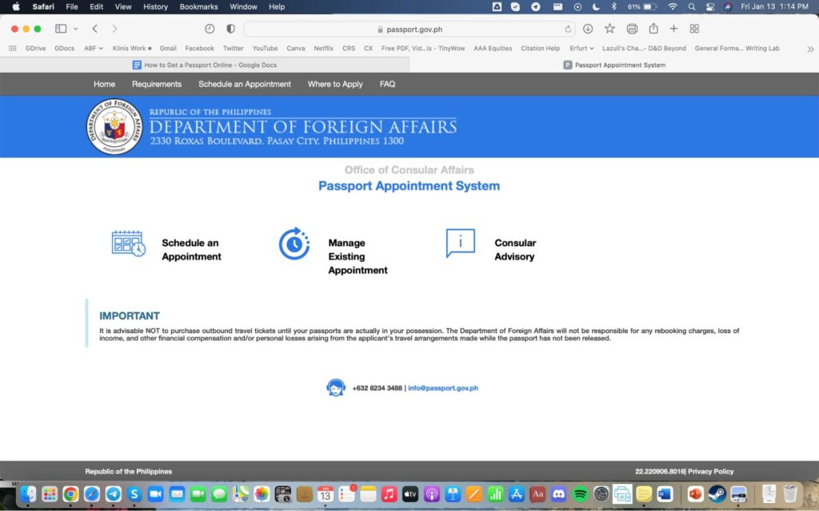
Task: Click the Department of Foreign Affairs seal
Action: coord(114,127)
